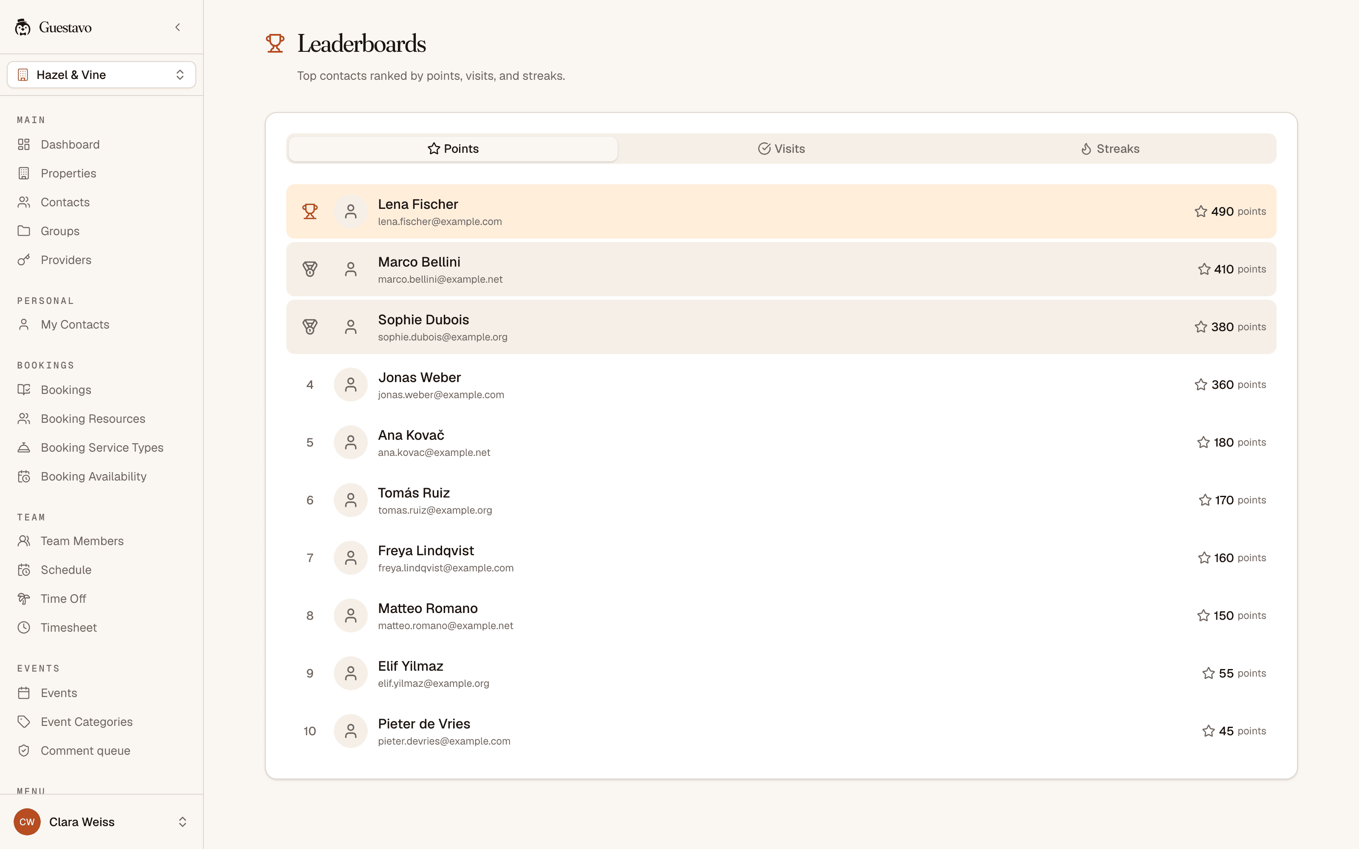Open the Hazel & Vine property selector
The height and width of the screenshot is (849, 1359).
[x=101, y=75]
